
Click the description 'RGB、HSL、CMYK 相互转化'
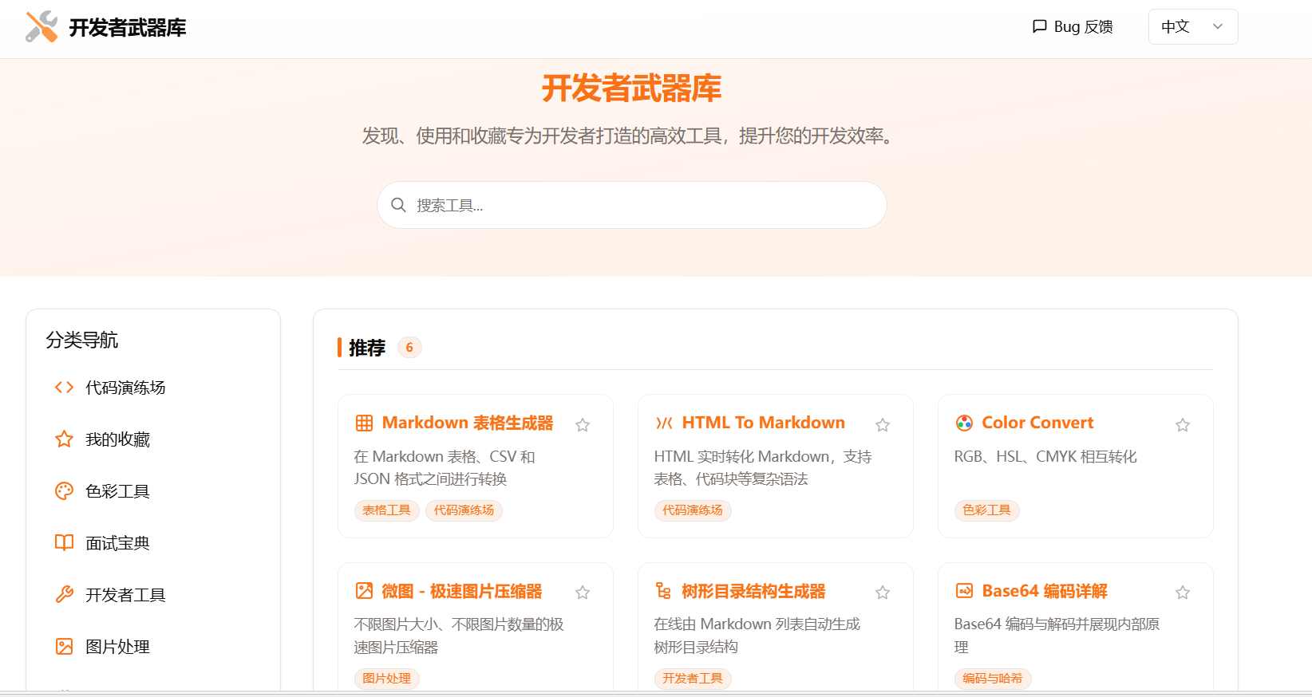pos(1045,457)
